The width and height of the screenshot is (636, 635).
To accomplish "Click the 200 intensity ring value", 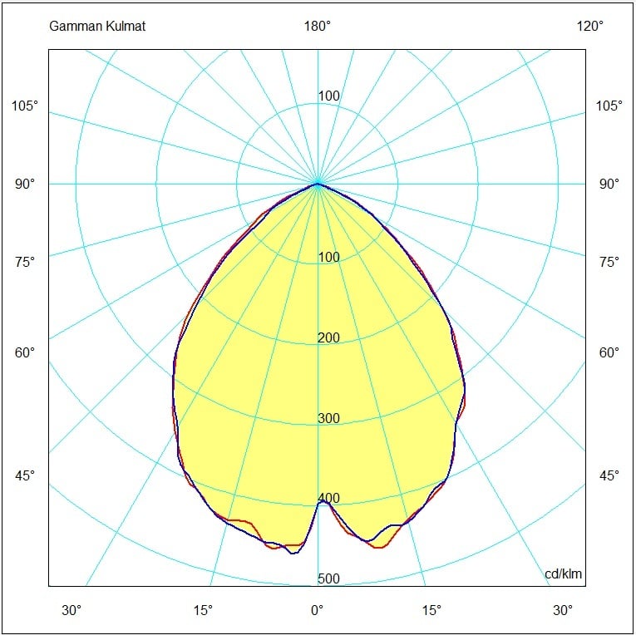I will [329, 337].
